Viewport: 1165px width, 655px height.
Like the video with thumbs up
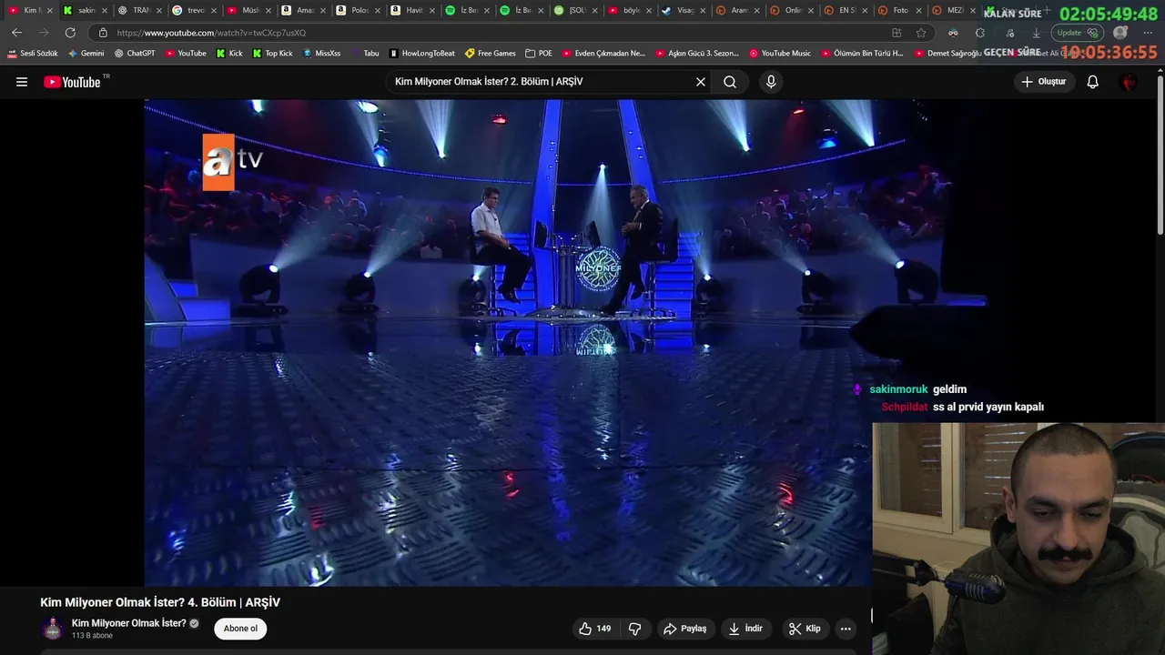tap(594, 629)
